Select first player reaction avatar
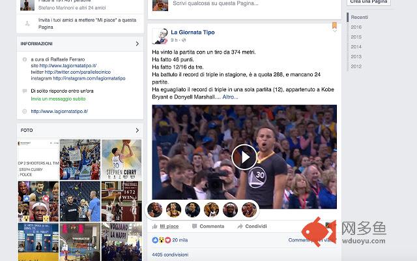The width and height of the screenshot is (417, 261). coord(155,209)
